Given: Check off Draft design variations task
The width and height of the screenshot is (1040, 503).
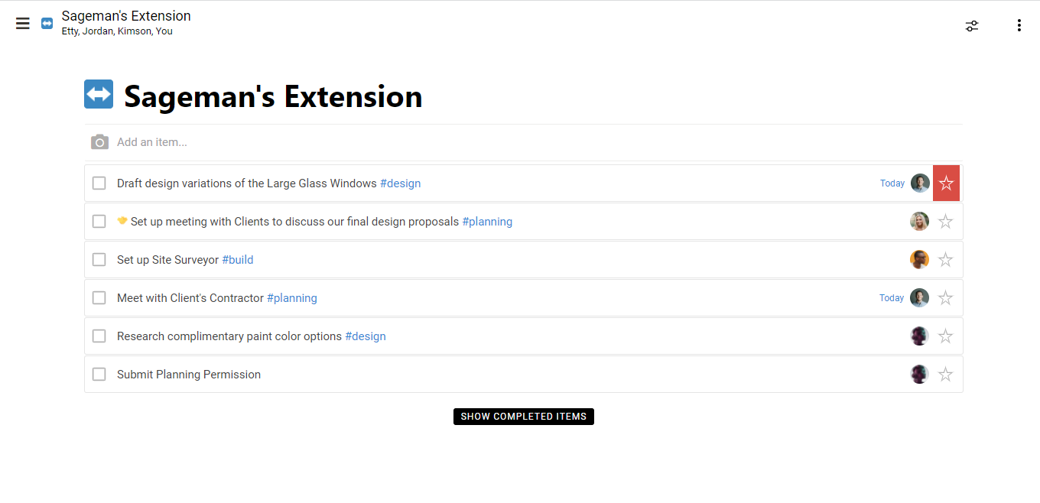Looking at the screenshot, I should pos(99,183).
